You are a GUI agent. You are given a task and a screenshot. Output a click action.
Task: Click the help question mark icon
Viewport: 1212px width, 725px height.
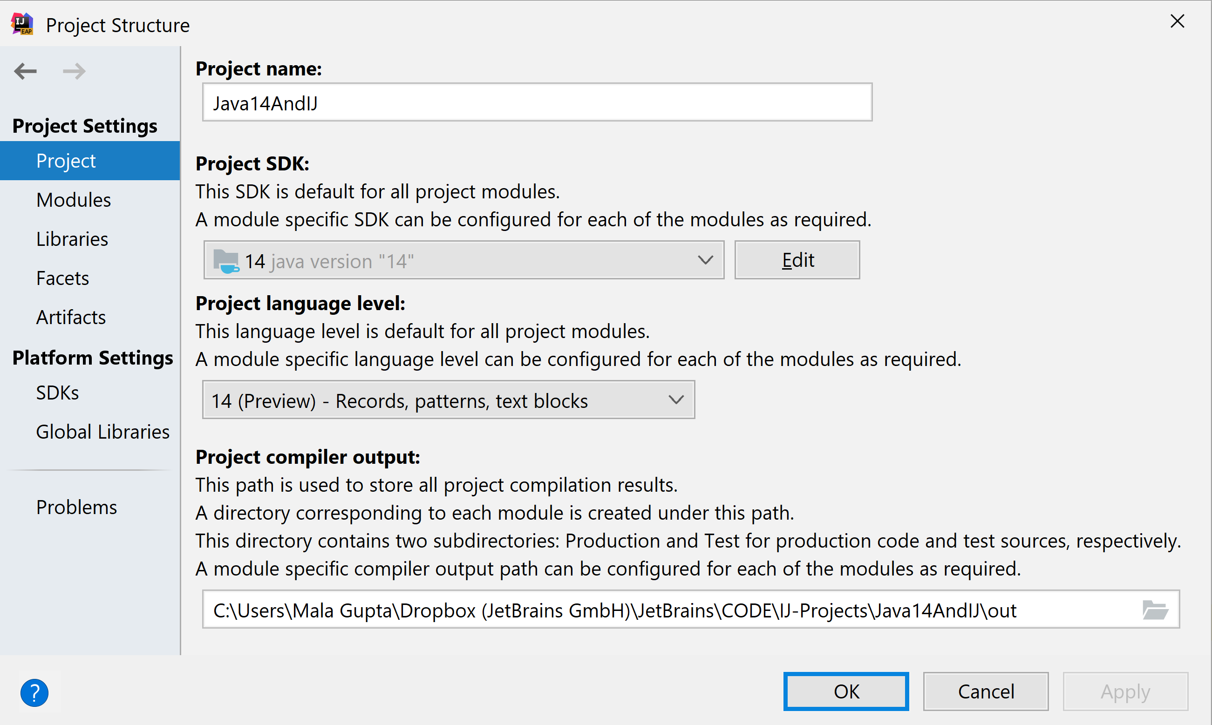[x=34, y=691]
